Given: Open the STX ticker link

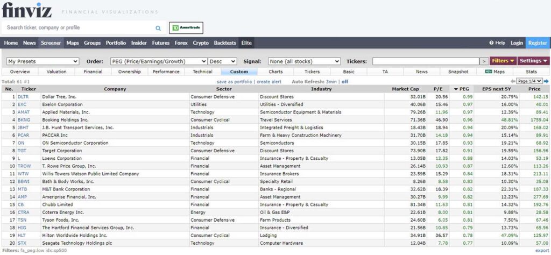Looking at the screenshot, I should tap(22, 243).
